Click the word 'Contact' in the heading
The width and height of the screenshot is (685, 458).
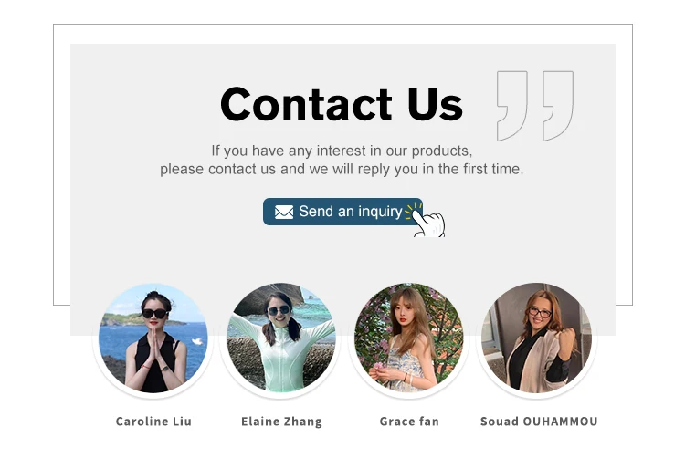[x=306, y=104]
